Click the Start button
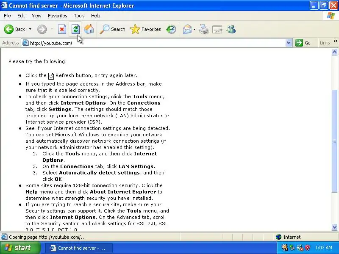This screenshot has height=254, width=339. coord(20,248)
